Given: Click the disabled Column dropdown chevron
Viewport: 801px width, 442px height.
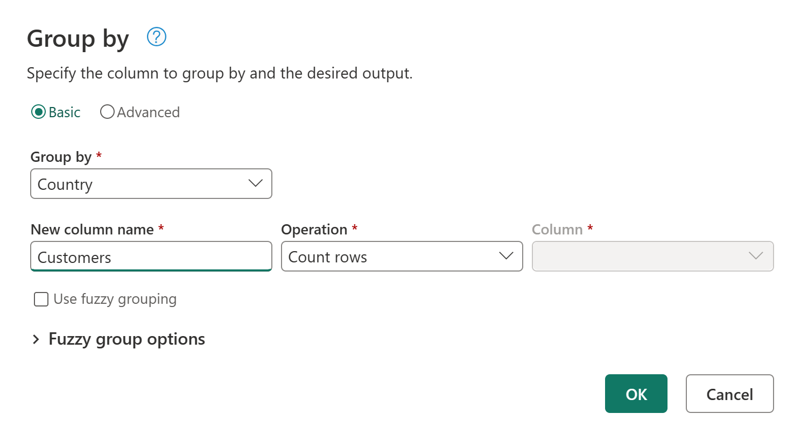Looking at the screenshot, I should coord(756,256).
